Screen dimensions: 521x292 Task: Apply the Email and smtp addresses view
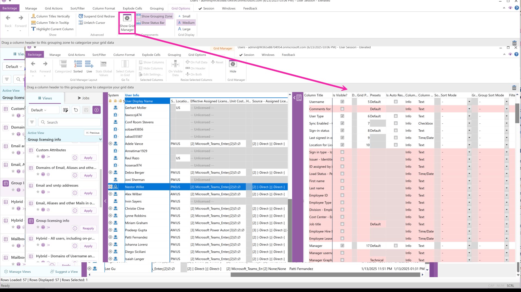tap(88, 193)
